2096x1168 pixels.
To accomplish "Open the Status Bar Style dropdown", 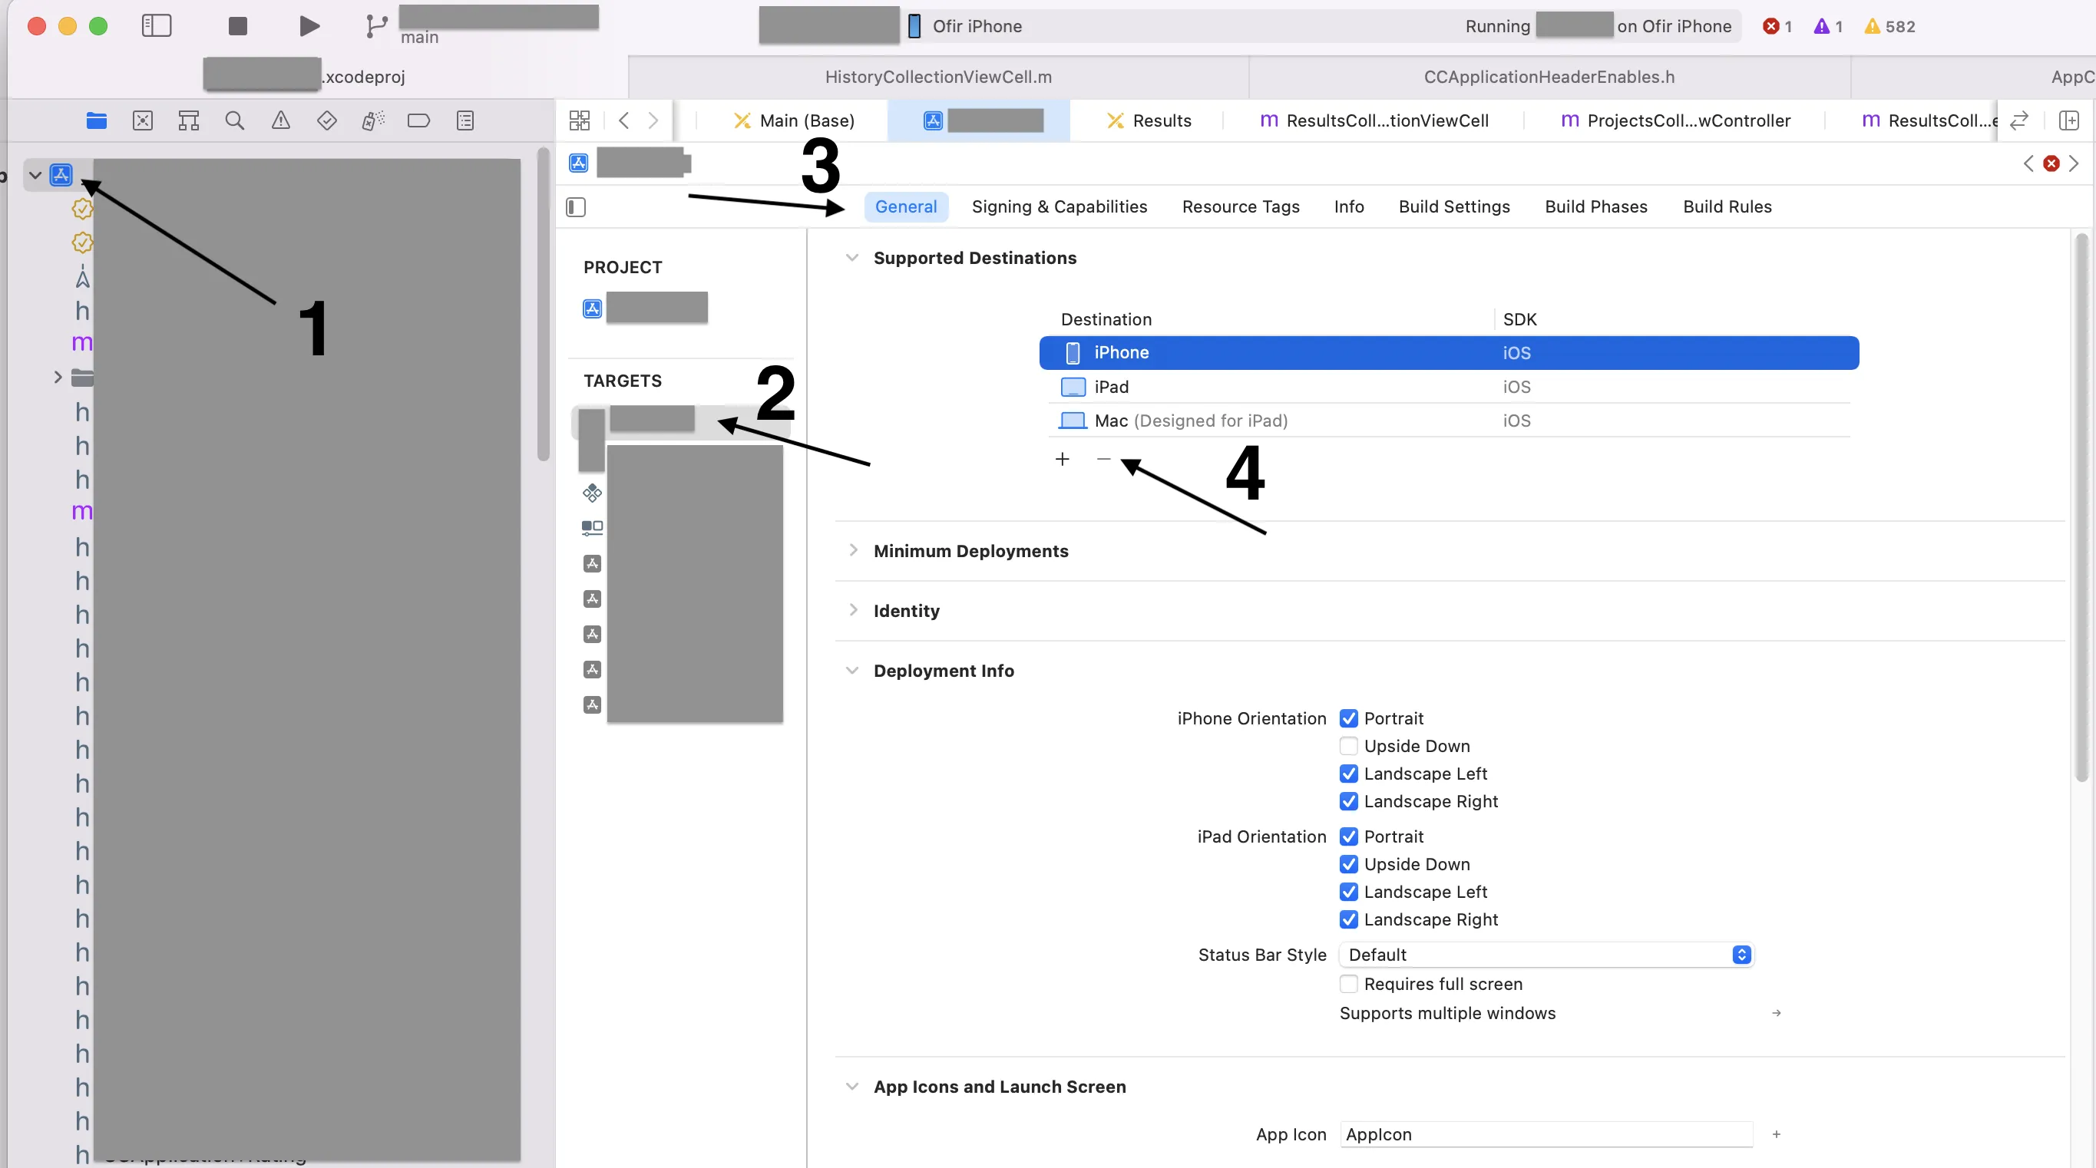I will 1546,955.
